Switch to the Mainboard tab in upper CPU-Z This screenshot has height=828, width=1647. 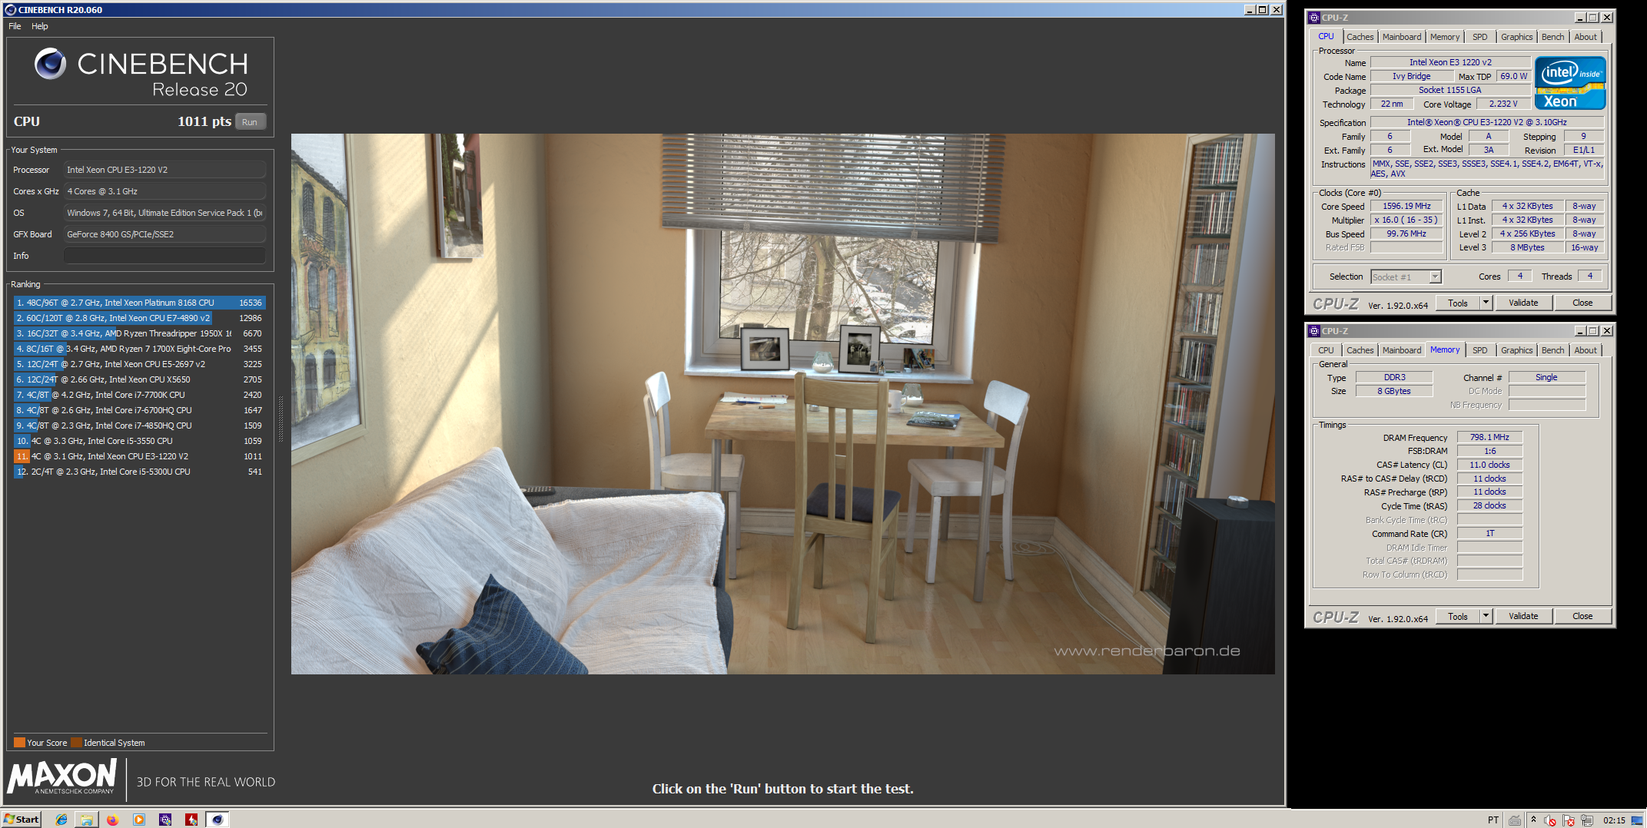click(x=1402, y=37)
